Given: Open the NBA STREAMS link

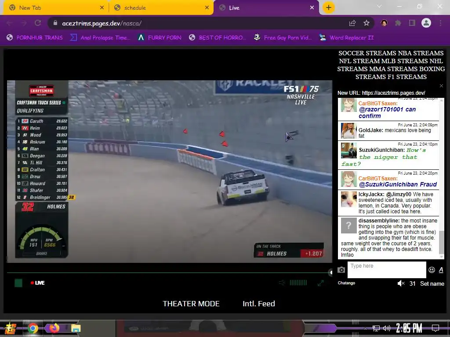Looking at the screenshot, I should click(421, 53).
